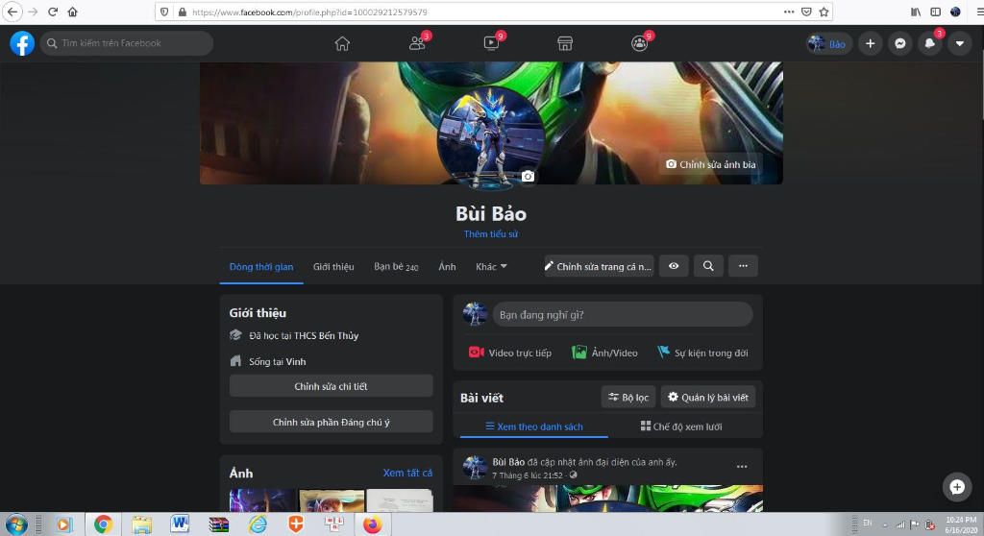
Task: Click THCS Bến Thủy school text
Action: [x=327, y=336]
